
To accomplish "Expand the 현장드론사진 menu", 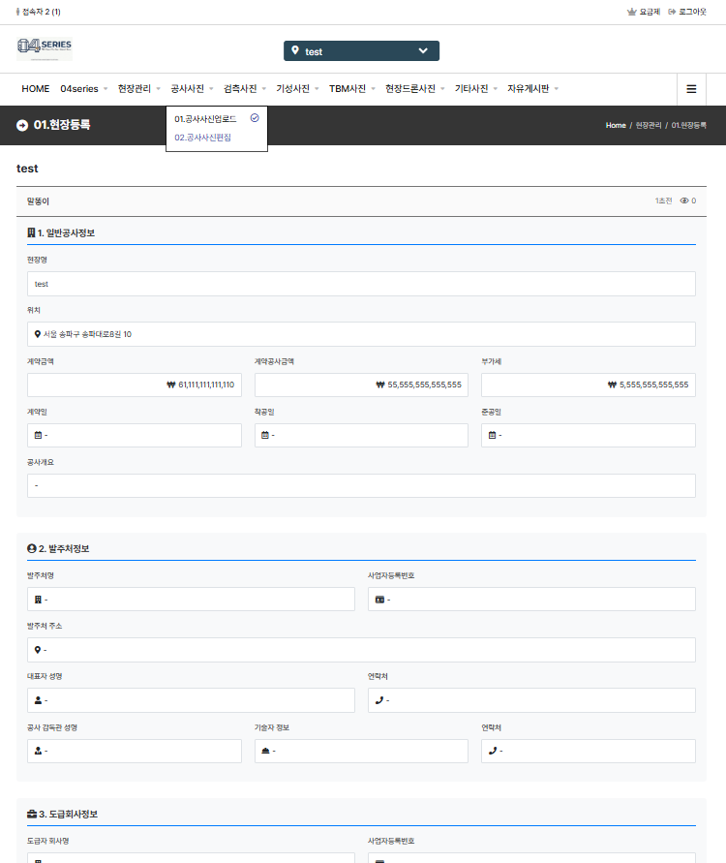I will point(414,88).
